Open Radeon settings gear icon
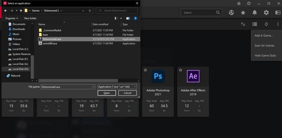Viewport: 282px width, 138px height. 266,13
